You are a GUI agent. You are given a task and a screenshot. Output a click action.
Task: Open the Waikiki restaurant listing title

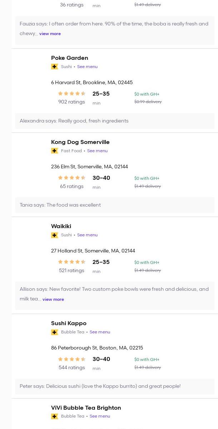tap(61, 226)
